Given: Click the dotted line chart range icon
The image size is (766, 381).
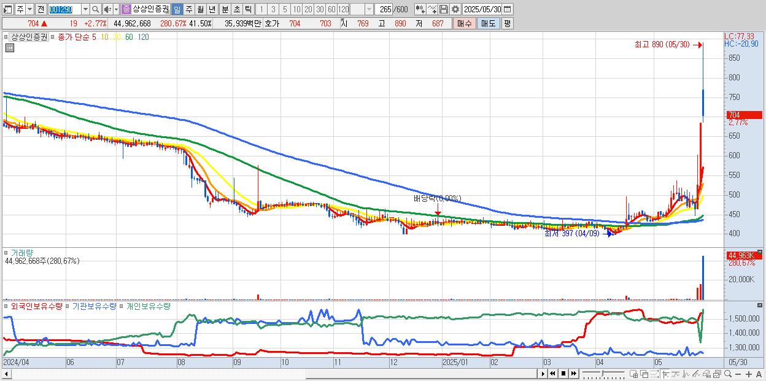Looking at the screenshot, I should (654, 374).
